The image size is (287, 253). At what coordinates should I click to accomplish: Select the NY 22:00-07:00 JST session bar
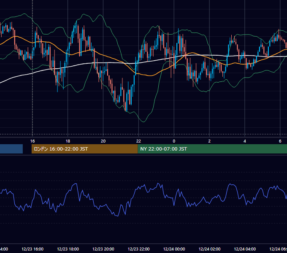click(212, 149)
